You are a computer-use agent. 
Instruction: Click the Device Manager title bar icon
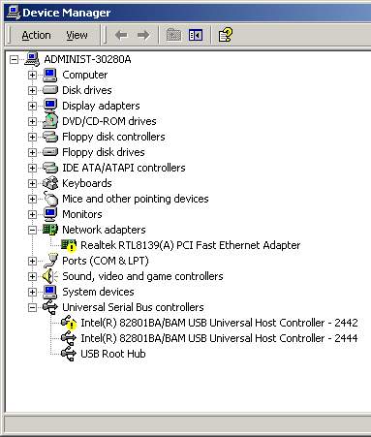pyautogui.click(x=14, y=13)
